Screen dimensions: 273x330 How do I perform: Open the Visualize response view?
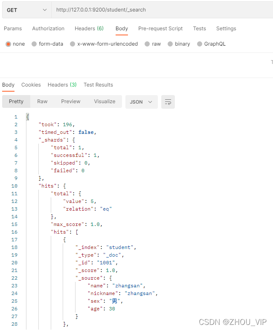(x=105, y=101)
